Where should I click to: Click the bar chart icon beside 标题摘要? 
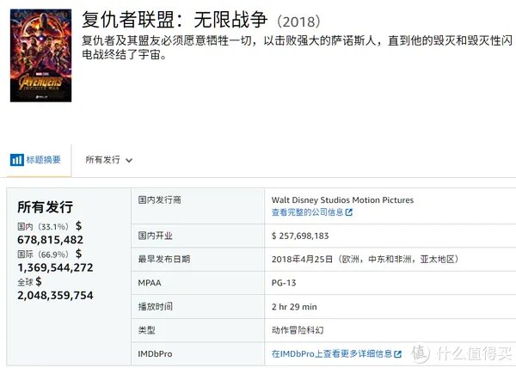pyautogui.click(x=17, y=160)
